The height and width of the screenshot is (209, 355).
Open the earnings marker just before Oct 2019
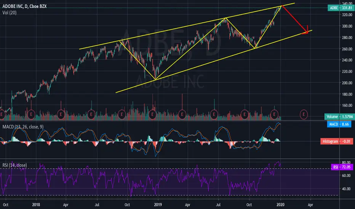click(x=245, y=114)
